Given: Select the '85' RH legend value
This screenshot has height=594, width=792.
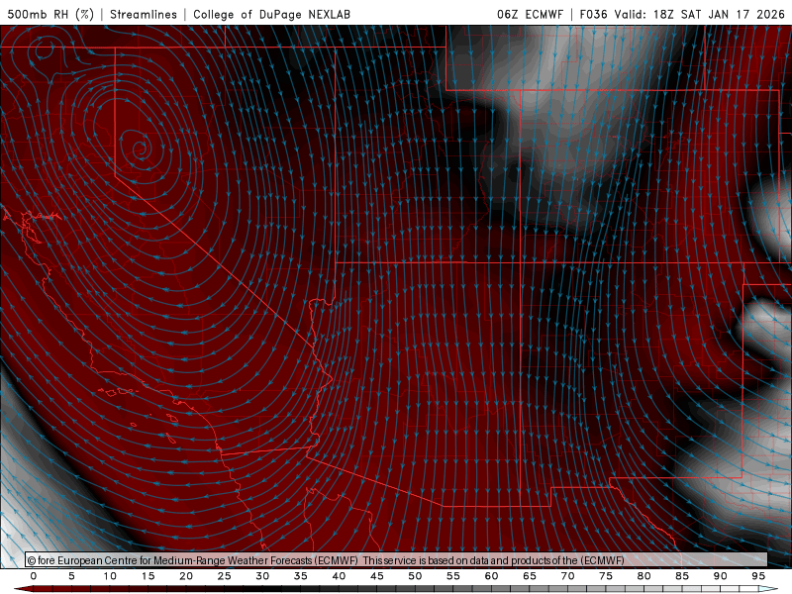Looking at the screenshot, I should click(x=682, y=576).
